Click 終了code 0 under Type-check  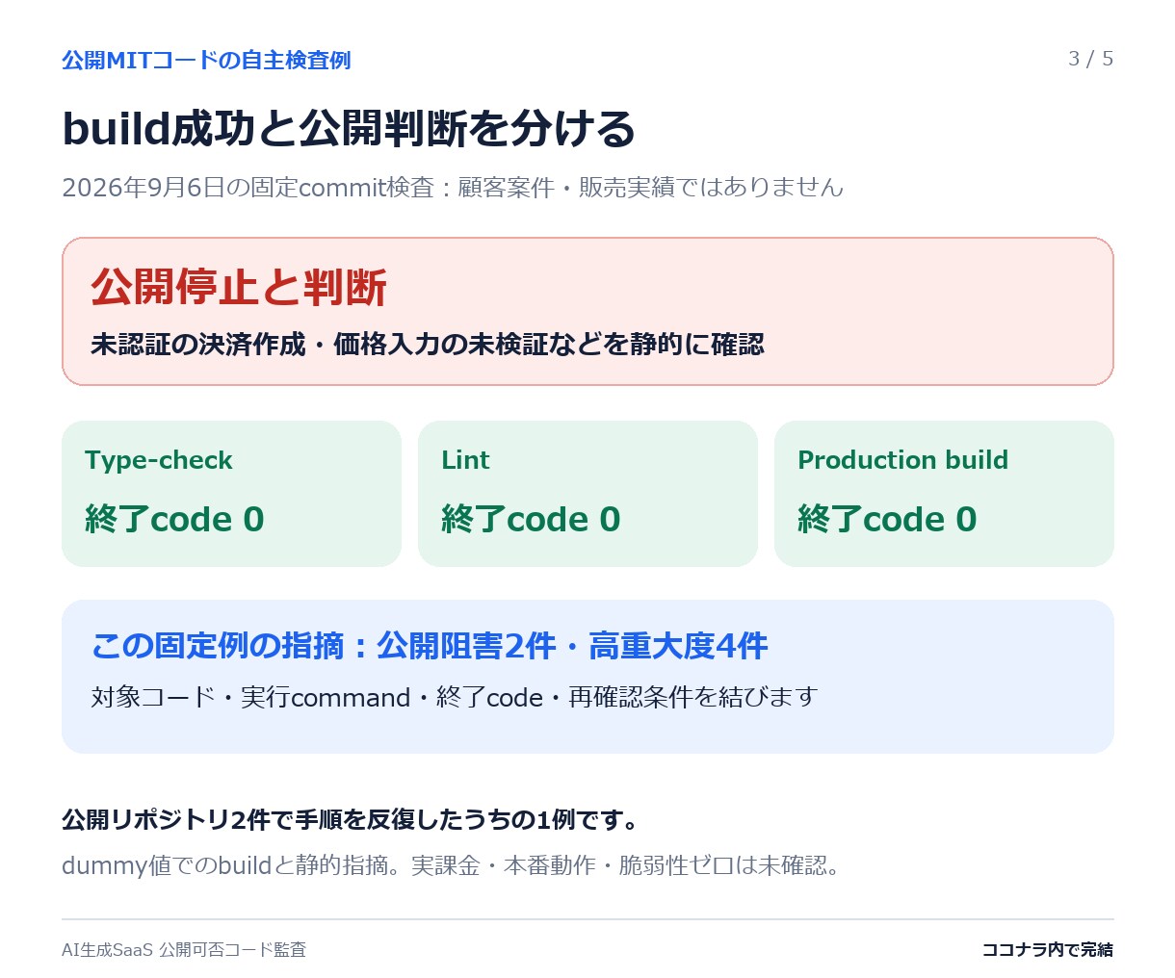tap(174, 519)
